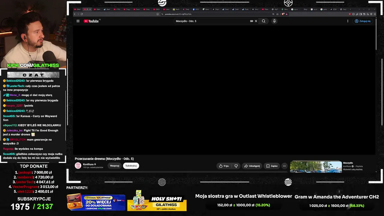Open the Brave Shields lion icon
The width and height of the screenshot is (384, 216).
283,14
